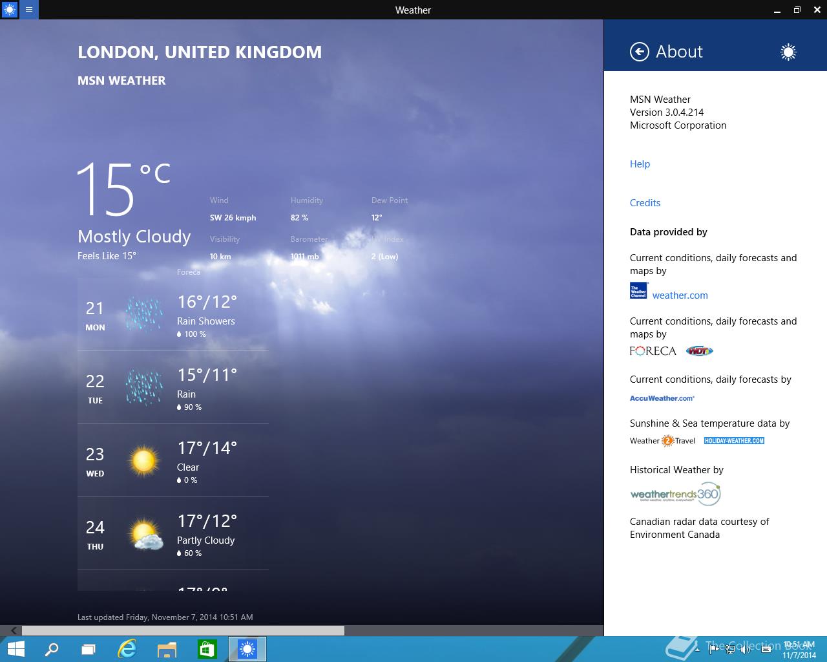The height and width of the screenshot is (662, 827).
Task: Click the 15 °C current temperature
Action: (123, 189)
